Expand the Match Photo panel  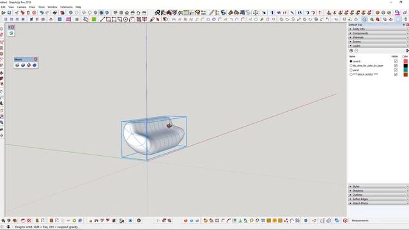[378, 203]
